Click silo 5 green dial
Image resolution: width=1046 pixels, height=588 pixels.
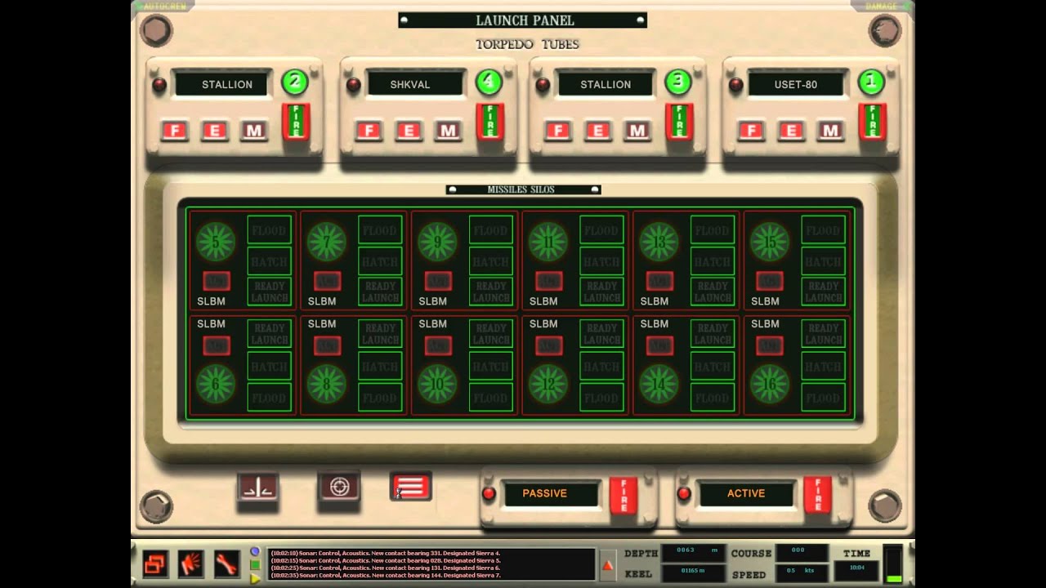point(216,242)
